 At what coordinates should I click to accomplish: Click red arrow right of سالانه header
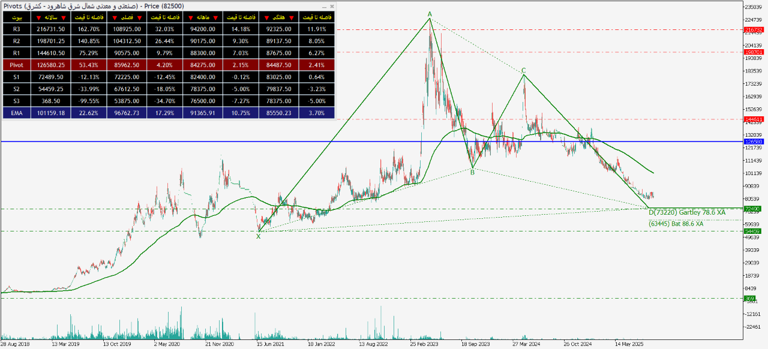(x=64, y=17)
